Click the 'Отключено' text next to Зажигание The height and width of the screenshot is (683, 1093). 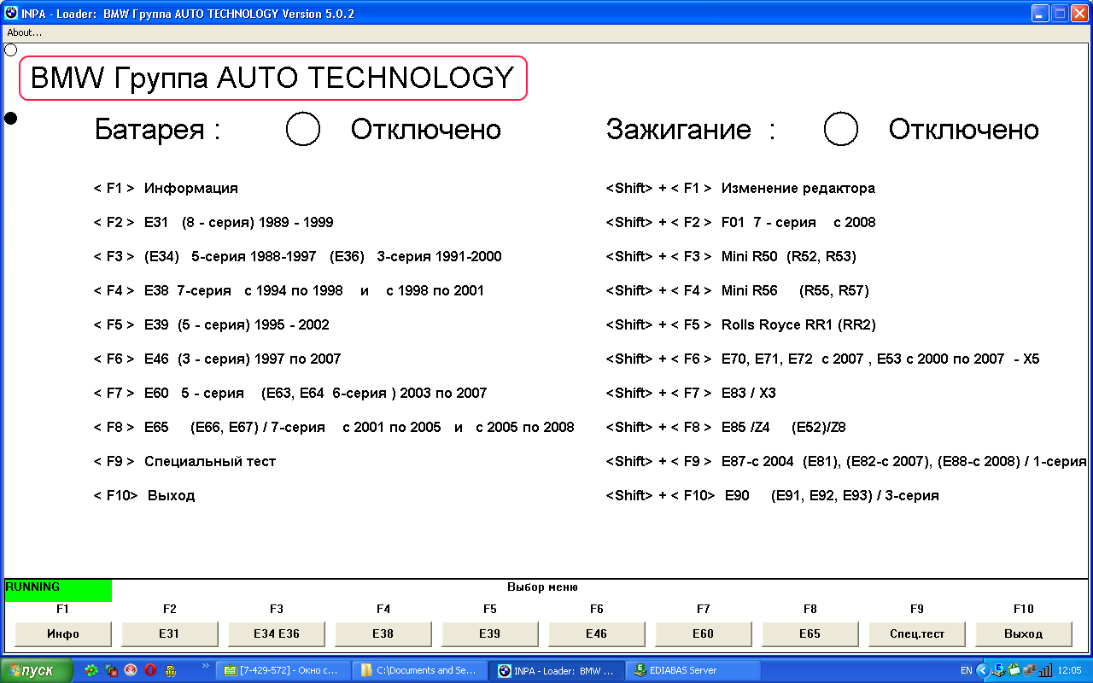tap(964, 129)
